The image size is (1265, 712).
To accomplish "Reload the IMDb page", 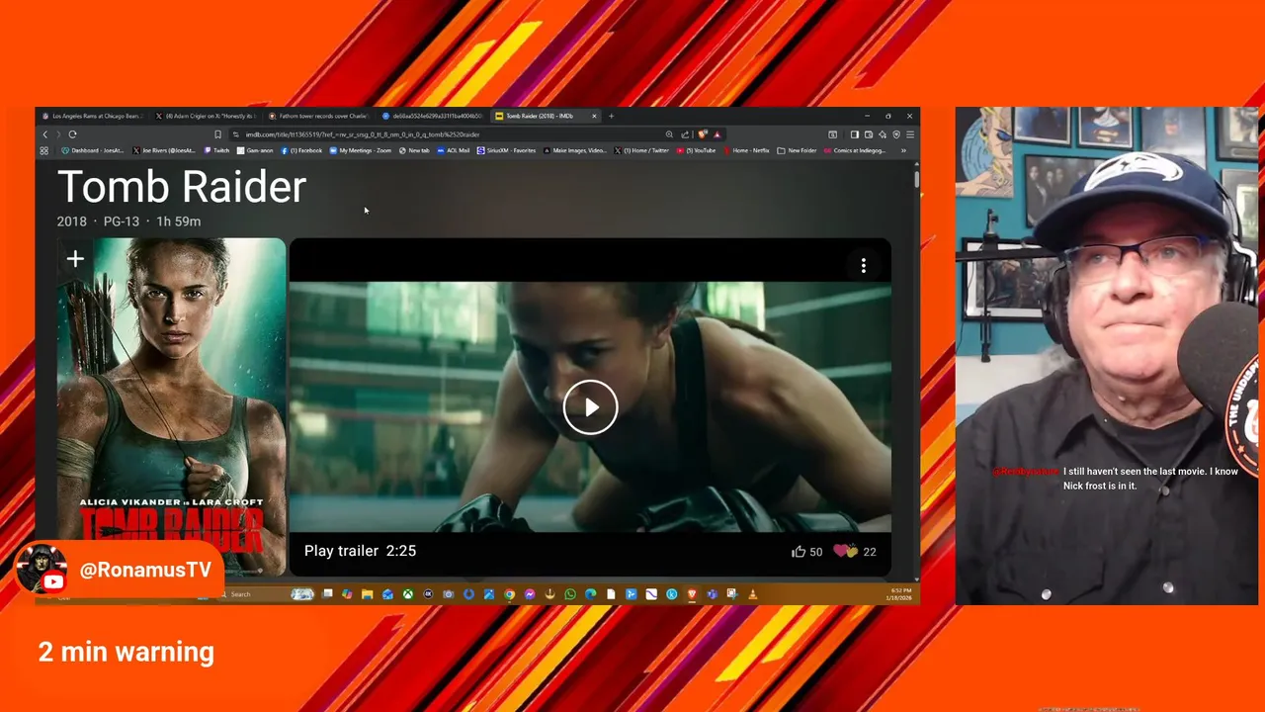I will 72,134.
